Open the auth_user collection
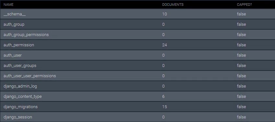This screenshot has height=122, width=275. 13,55
